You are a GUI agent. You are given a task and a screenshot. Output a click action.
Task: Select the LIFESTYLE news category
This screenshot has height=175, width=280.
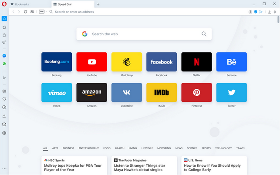point(147,148)
